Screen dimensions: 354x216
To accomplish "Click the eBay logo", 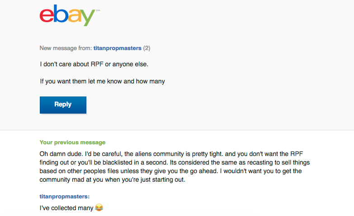I will 70,15.
